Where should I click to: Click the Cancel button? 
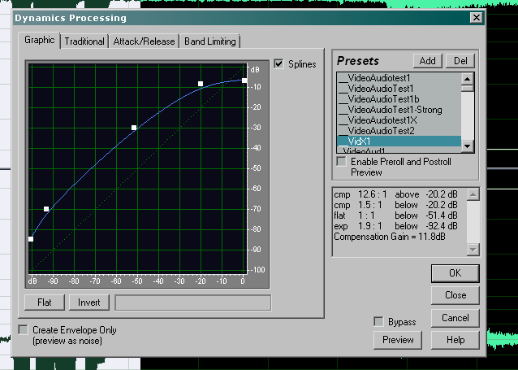(455, 318)
